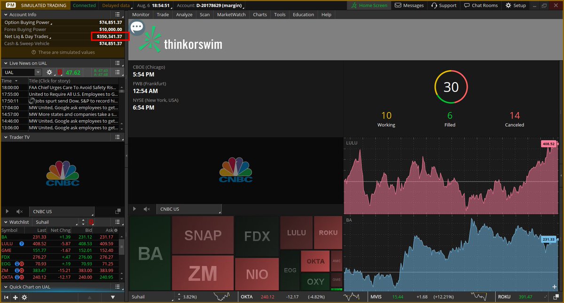Image resolution: width=564 pixels, height=303 pixels.
Task: Open the Charts tab
Action: click(260, 15)
